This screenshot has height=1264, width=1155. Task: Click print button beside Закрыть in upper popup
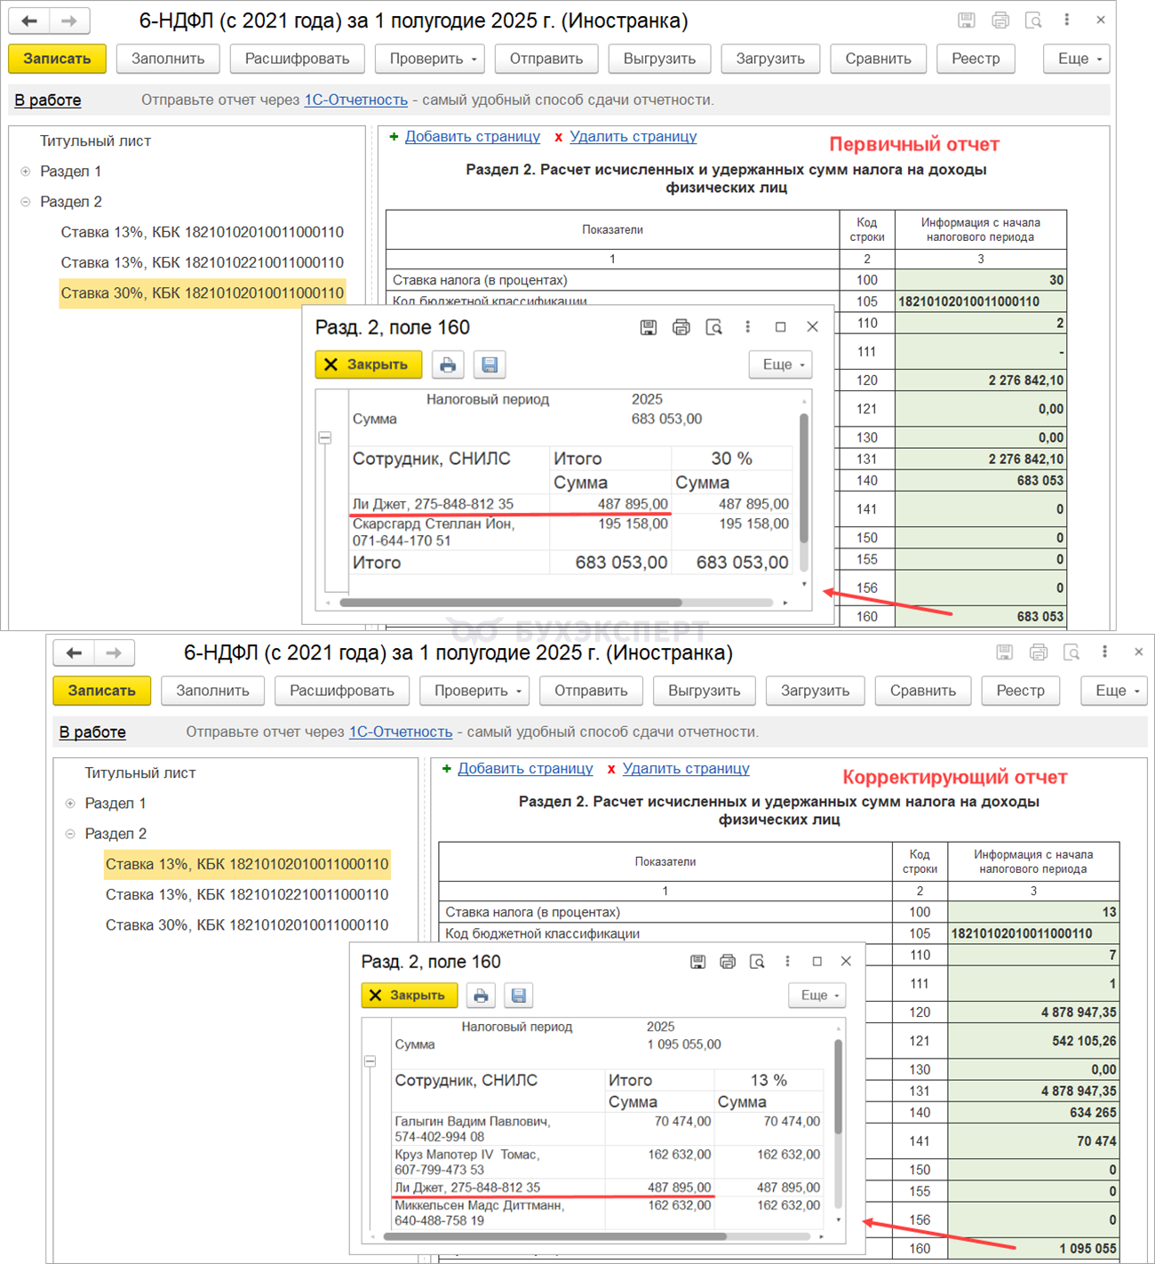point(448,364)
